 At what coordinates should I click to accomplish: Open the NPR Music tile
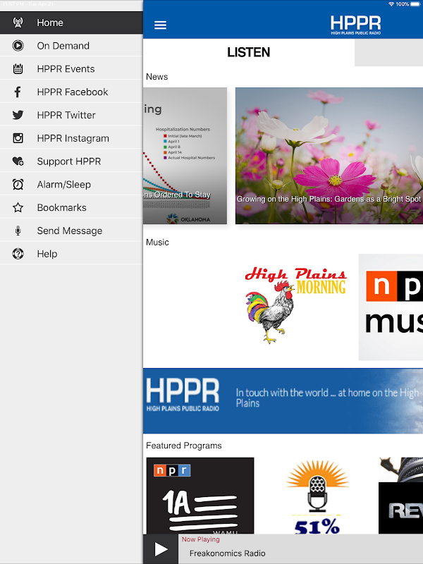pyautogui.click(x=391, y=307)
